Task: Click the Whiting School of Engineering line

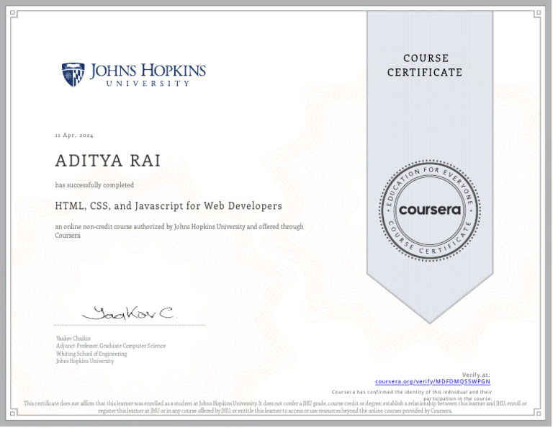Action: pyautogui.click(x=91, y=354)
